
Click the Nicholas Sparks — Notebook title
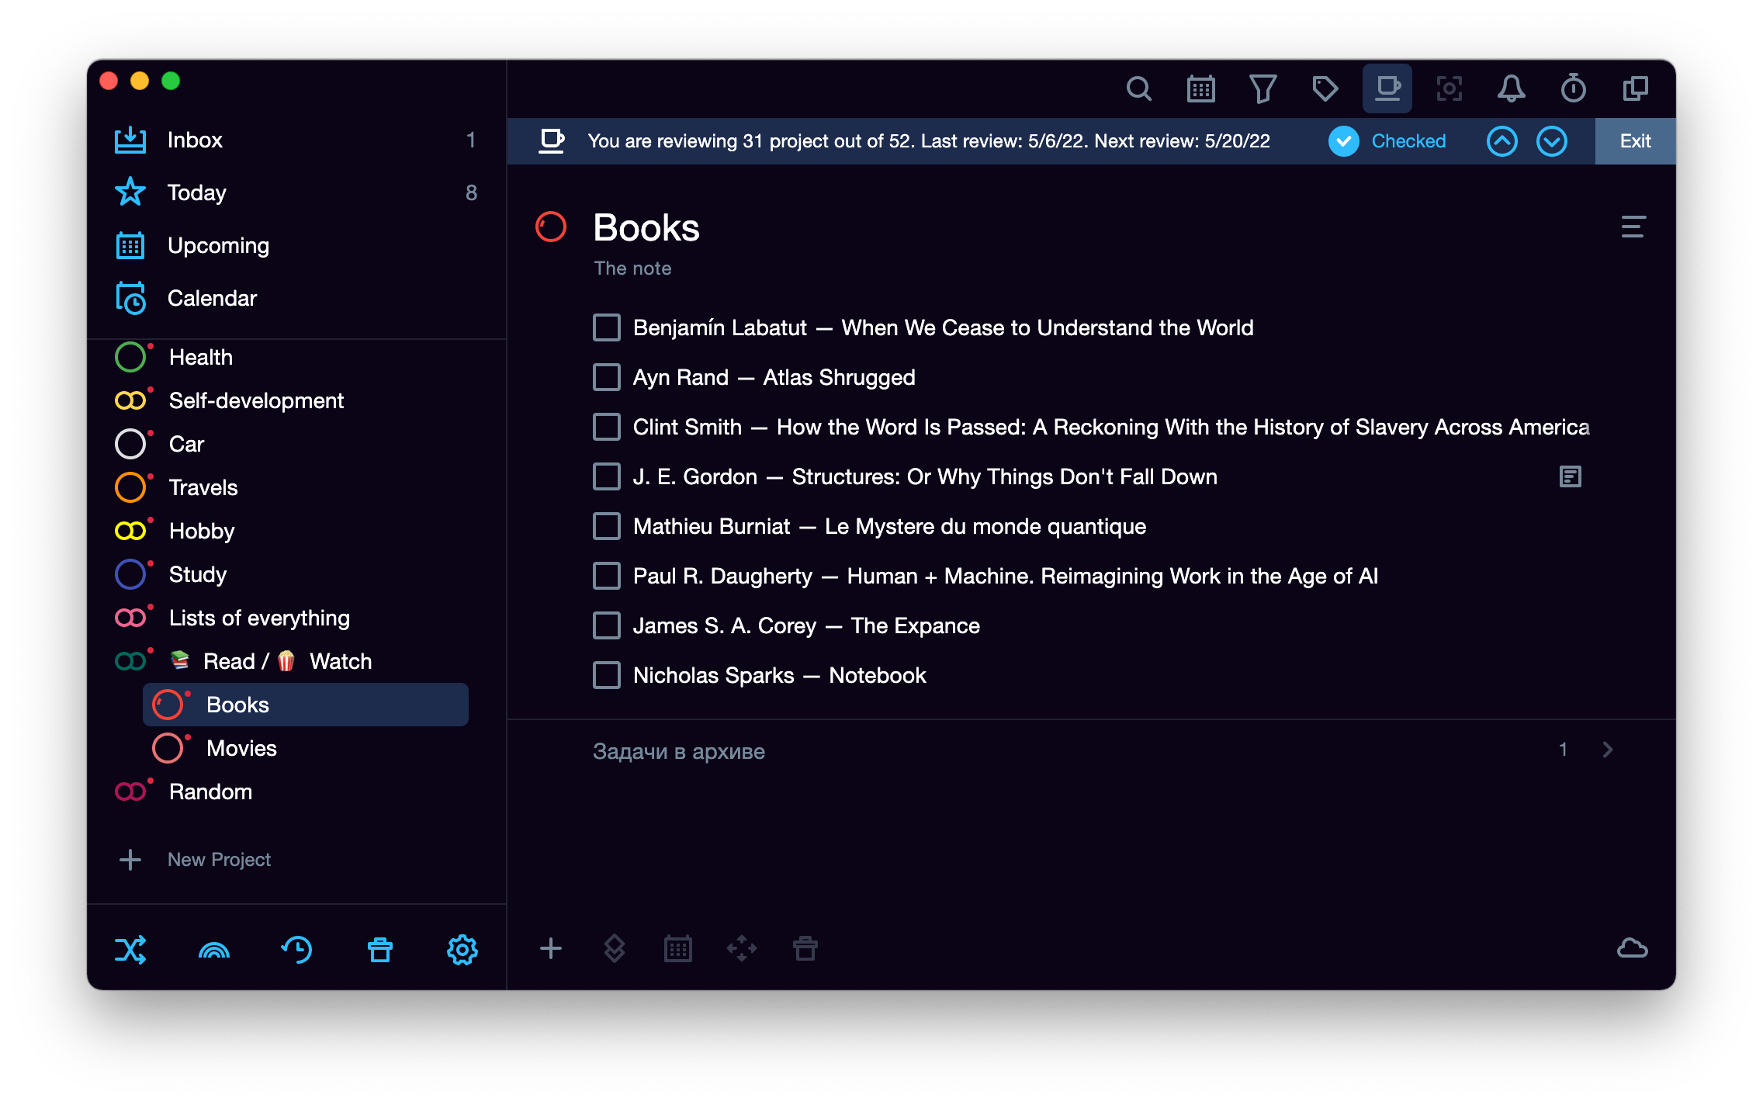coord(780,675)
